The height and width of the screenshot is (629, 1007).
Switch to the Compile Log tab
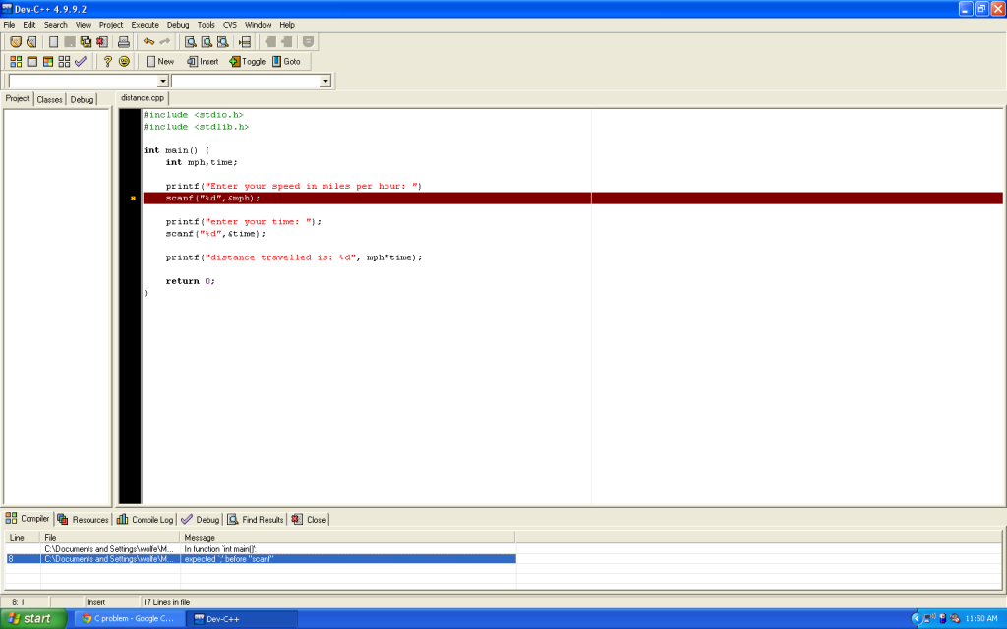[x=146, y=519]
